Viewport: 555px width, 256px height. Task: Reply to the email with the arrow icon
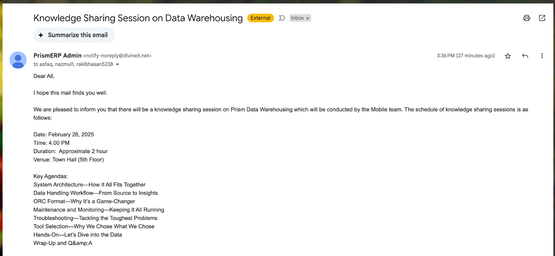pyautogui.click(x=525, y=56)
